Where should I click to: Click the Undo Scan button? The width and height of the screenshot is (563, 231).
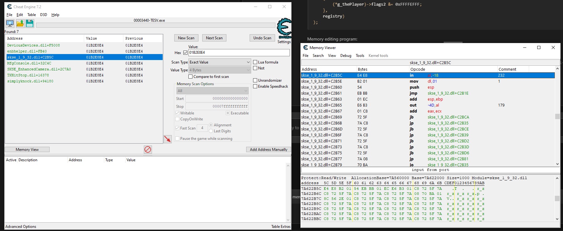262,38
